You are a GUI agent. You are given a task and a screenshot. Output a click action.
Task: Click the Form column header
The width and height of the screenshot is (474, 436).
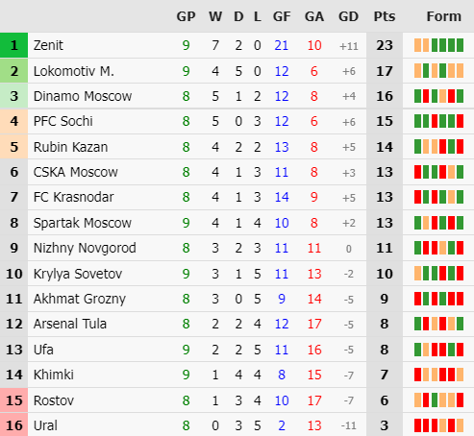(443, 16)
